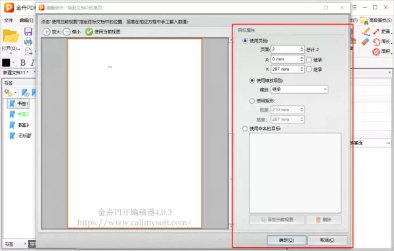The height and width of the screenshot is (251, 394).
Task: Select bookmark 书签1 in the list
Action: click(18, 103)
